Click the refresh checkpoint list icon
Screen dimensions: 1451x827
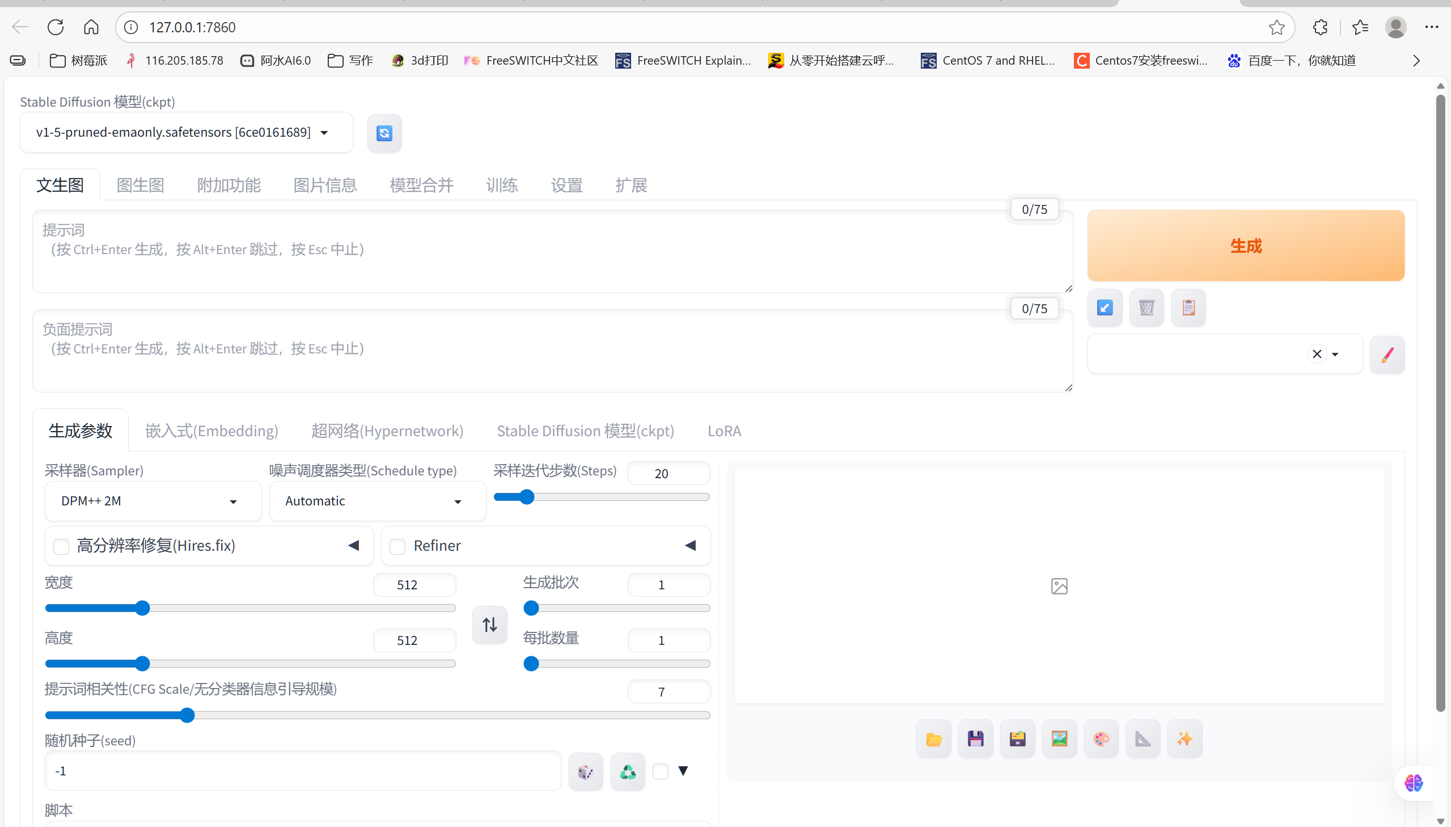[x=384, y=133]
